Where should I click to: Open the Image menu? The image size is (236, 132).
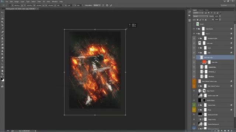click(x=17, y=1)
